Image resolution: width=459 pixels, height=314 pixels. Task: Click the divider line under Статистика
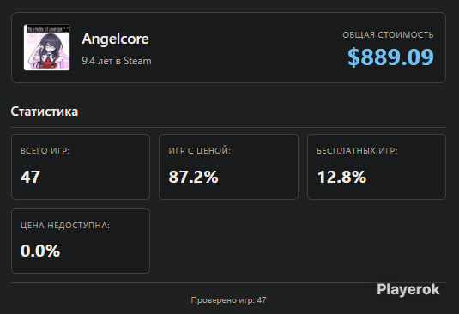pyautogui.click(x=228, y=127)
